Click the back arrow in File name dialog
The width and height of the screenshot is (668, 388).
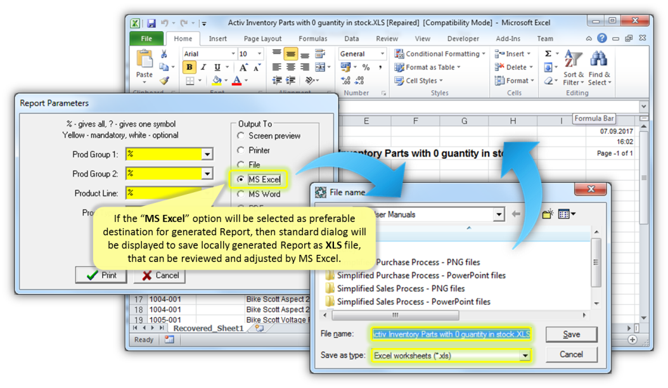pyautogui.click(x=516, y=214)
